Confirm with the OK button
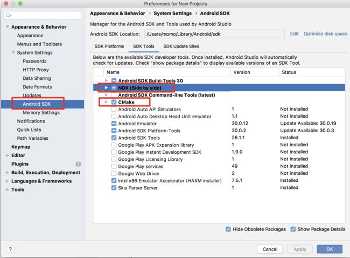This screenshot has width=350, height=258. (330, 249)
